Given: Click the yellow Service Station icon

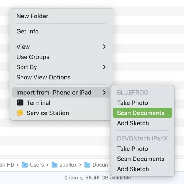Looking at the screenshot, I should (x=20, y=113).
